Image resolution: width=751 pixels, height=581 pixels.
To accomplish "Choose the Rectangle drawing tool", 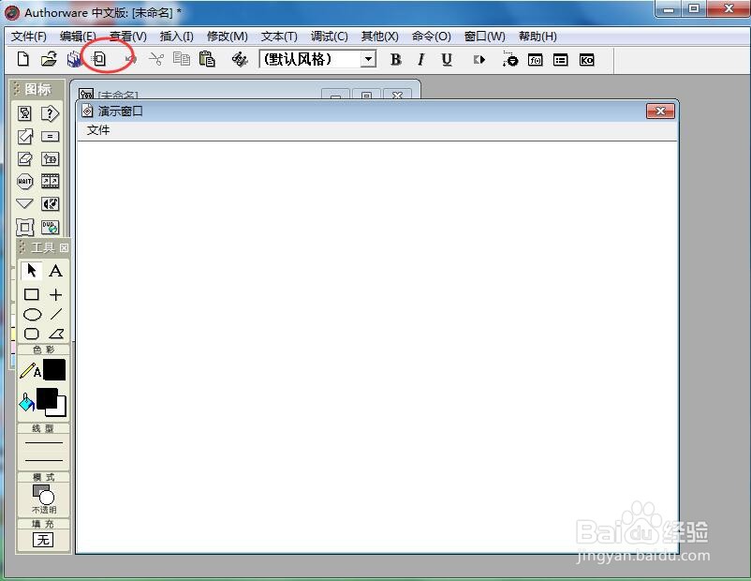I will click(32, 294).
